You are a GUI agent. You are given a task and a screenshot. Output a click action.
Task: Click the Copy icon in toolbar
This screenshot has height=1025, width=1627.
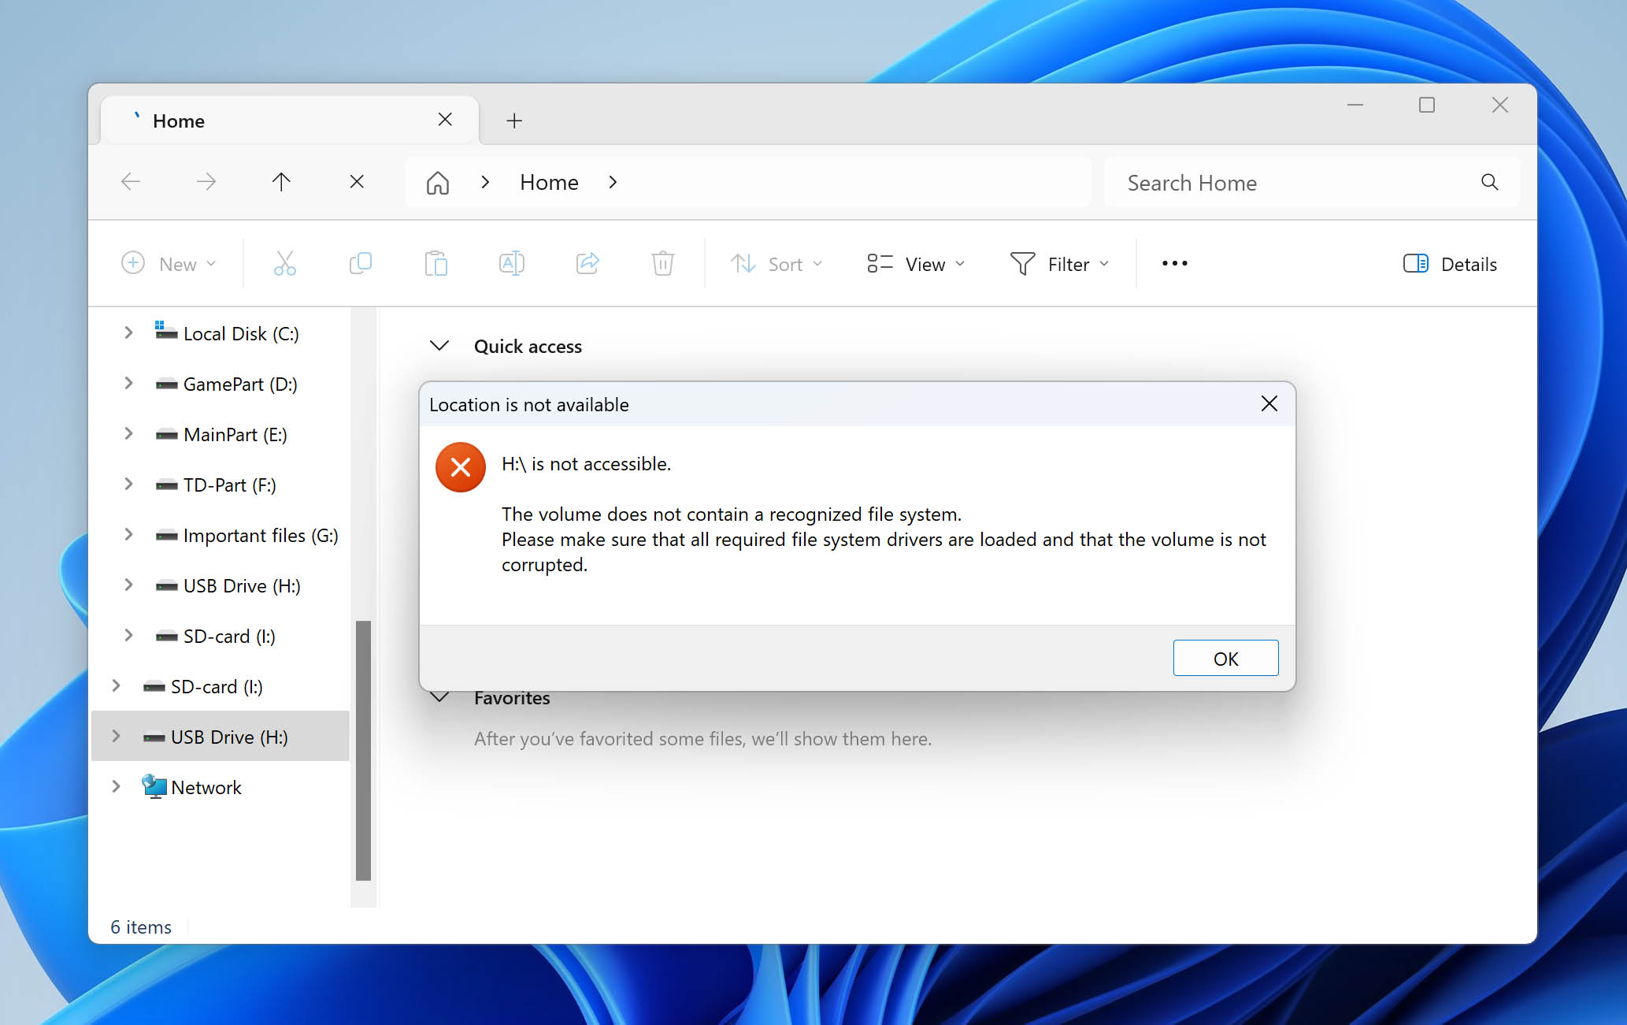360,264
